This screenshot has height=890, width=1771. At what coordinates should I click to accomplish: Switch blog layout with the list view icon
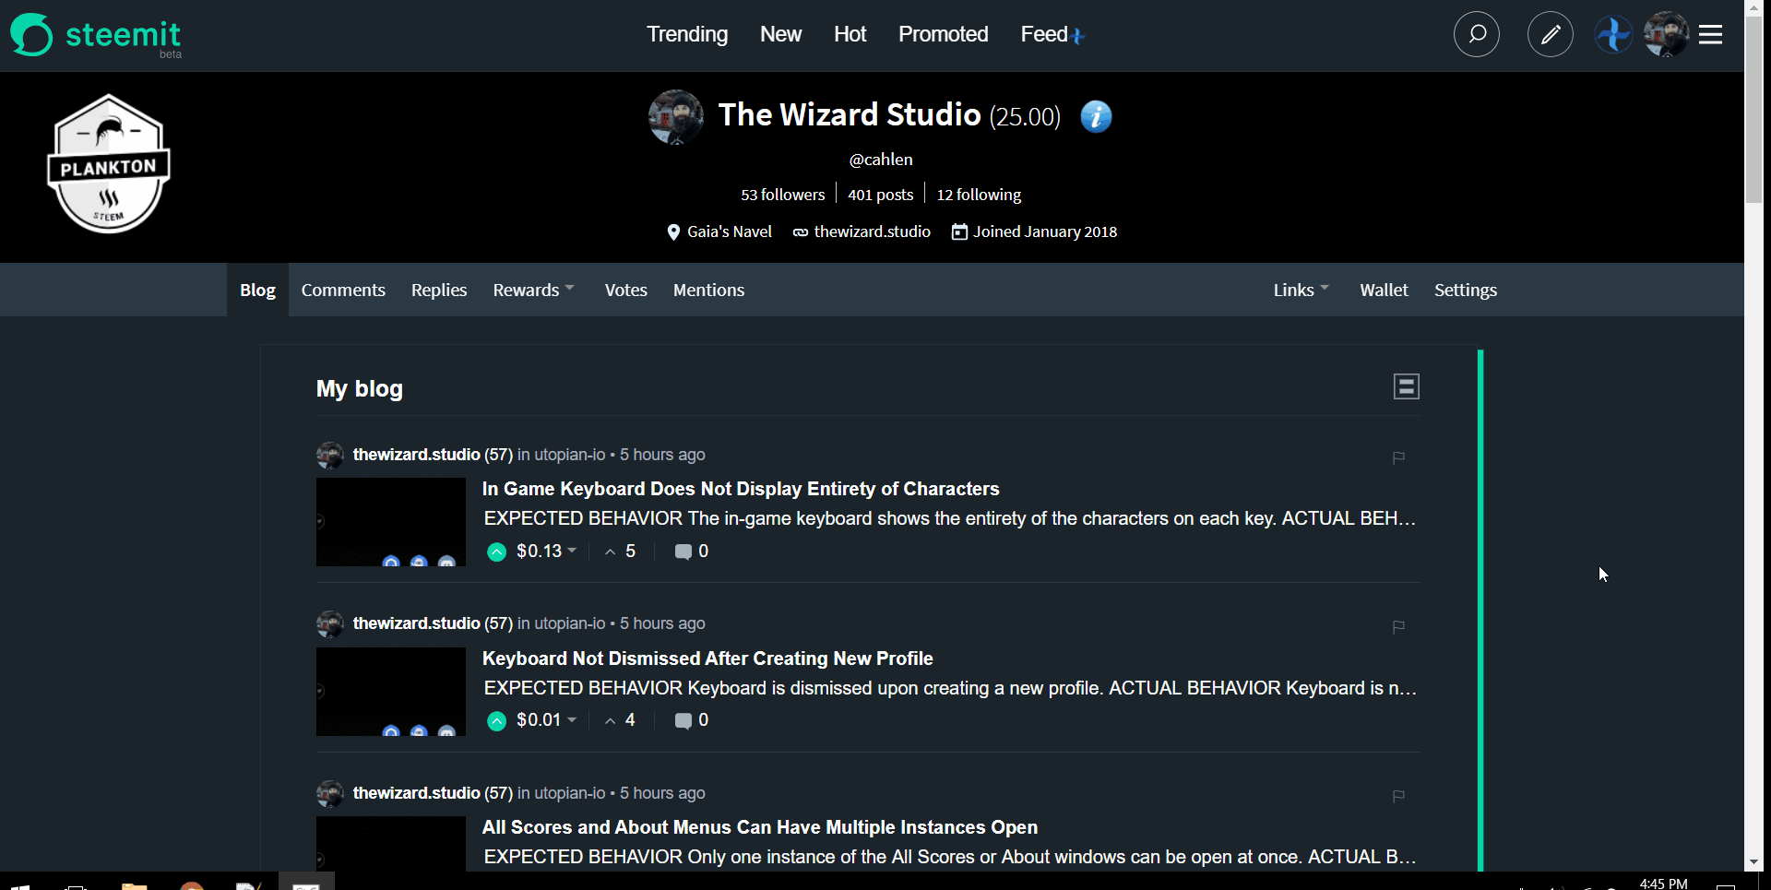(1406, 386)
